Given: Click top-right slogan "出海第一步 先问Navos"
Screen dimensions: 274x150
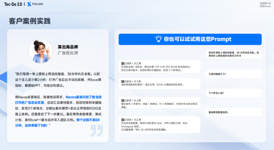Looking at the screenshot, I should 265,5.
